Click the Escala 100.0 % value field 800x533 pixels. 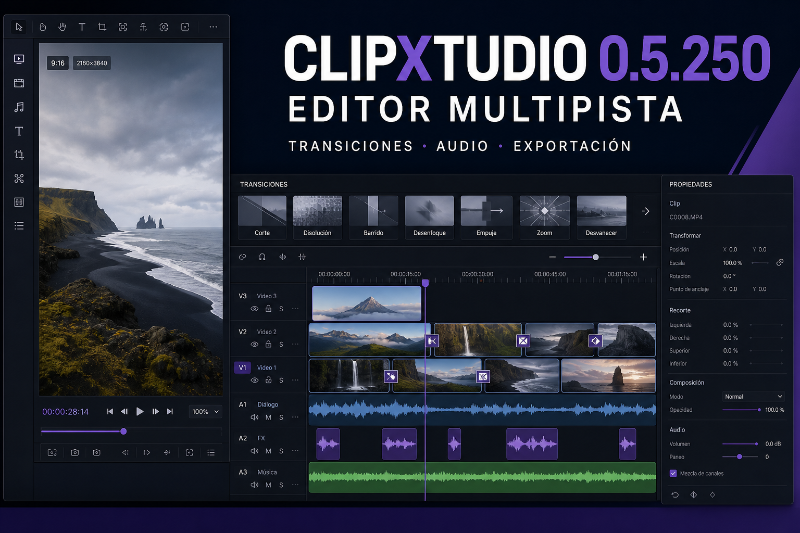733,263
